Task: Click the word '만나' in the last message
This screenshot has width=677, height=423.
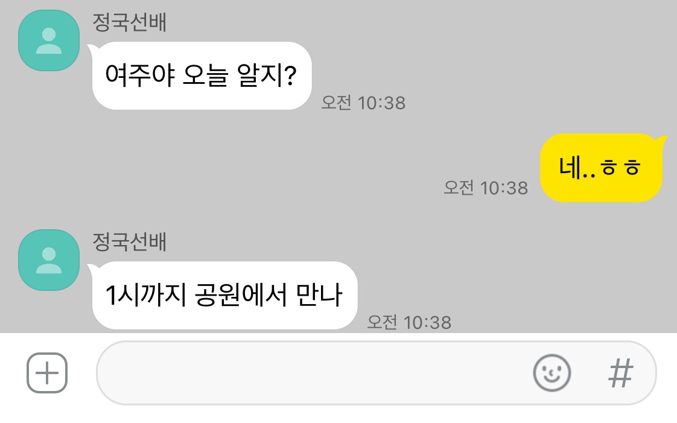Action: pos(320,295)
